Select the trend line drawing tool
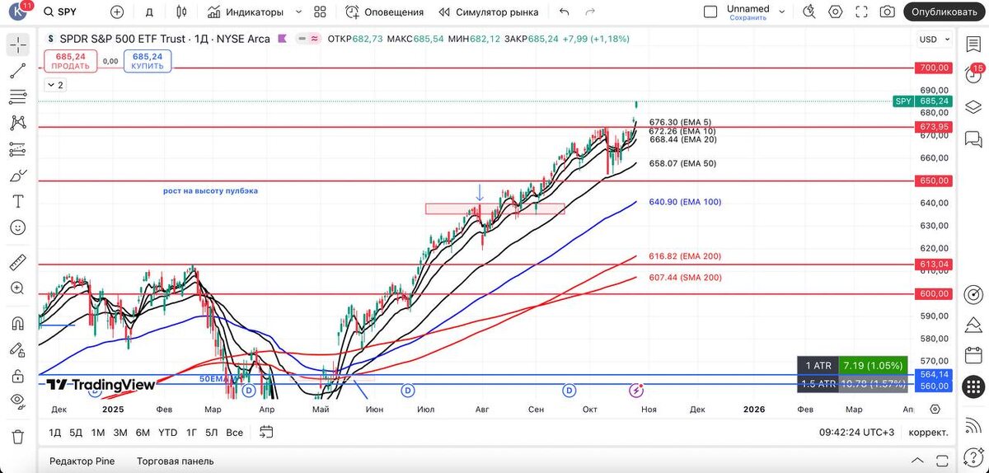 pyautogui.click(x=17, y=71)
